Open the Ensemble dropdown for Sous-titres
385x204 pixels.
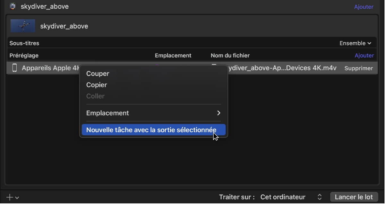pos(355,43)
